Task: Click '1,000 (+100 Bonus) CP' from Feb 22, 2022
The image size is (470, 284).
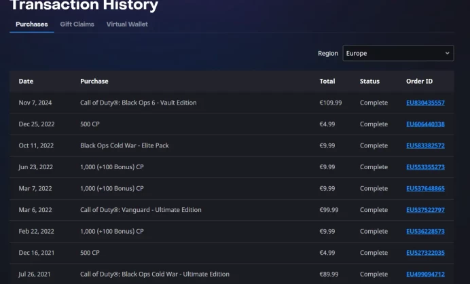Action: tap(112, 231)
